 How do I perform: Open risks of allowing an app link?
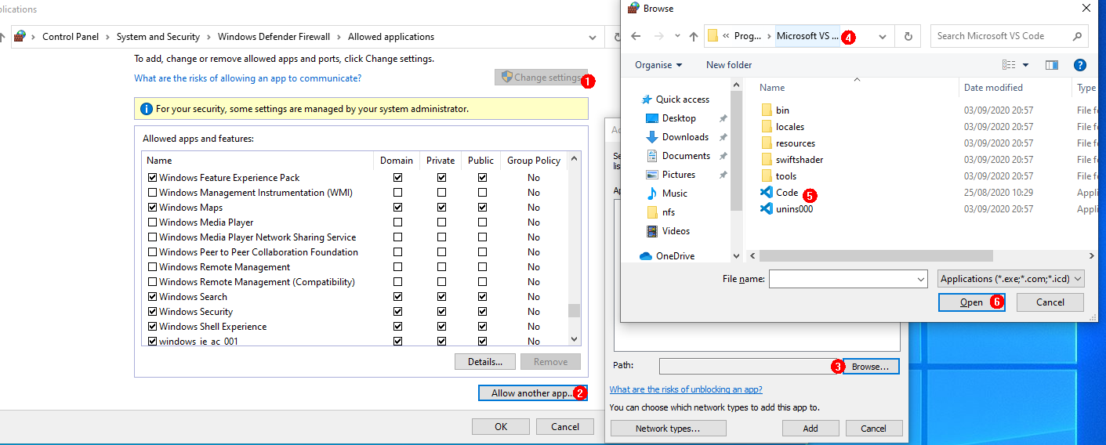coord(248,78)
